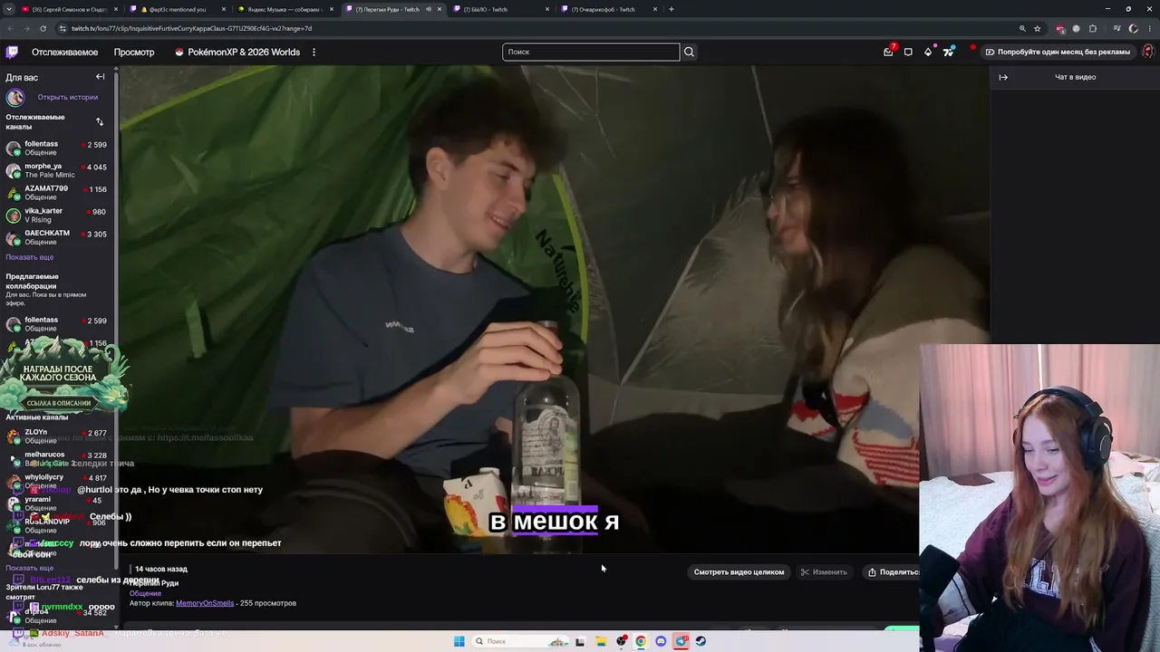Click Открыть истории link
The height and width of the screenshot is (652, 1160).
click(67, 97)
